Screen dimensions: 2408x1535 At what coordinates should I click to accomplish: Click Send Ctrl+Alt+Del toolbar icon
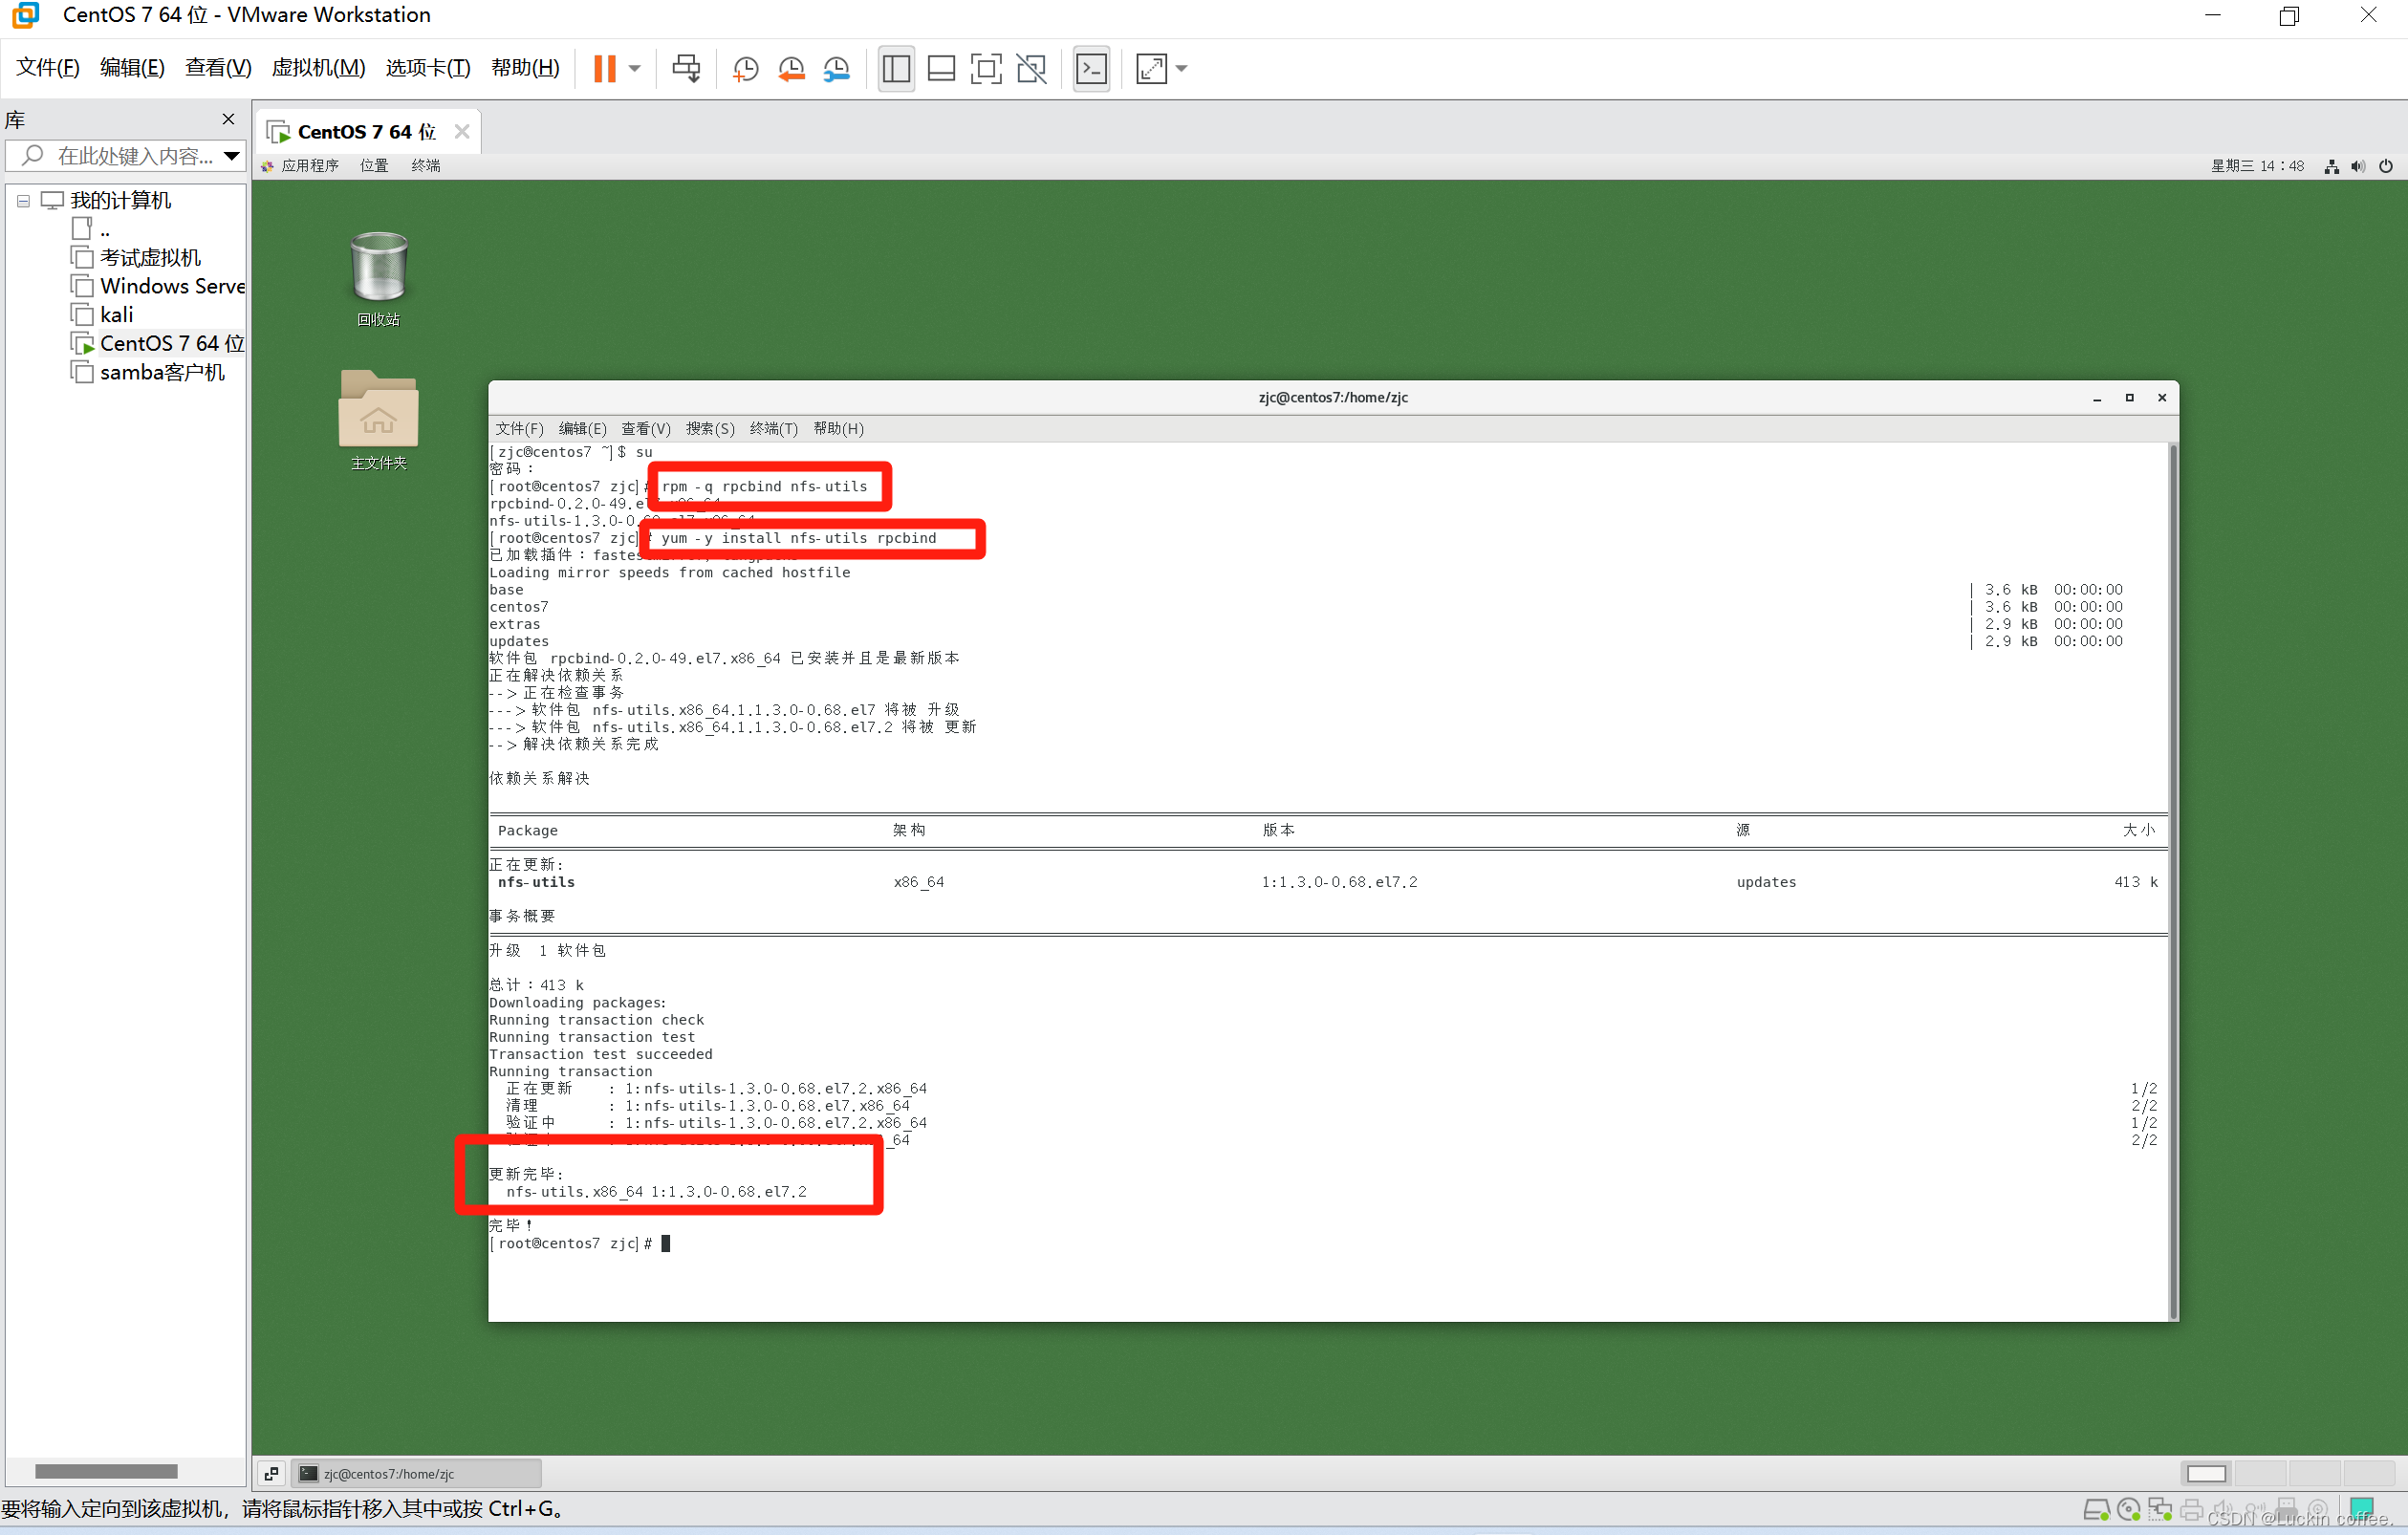pos(686,68)
